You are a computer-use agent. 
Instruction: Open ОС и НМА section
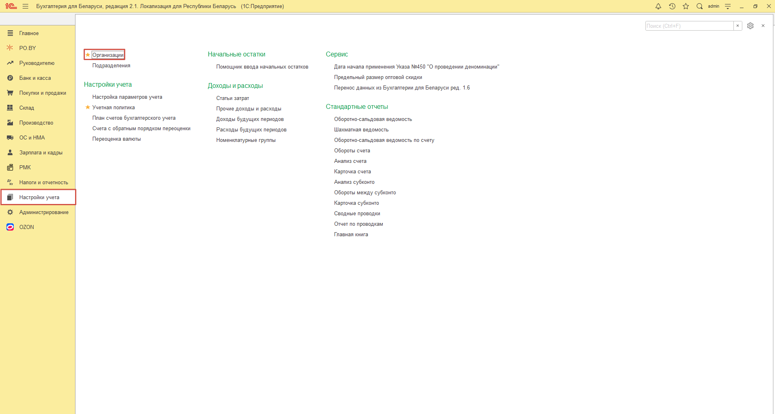[38, 137]
